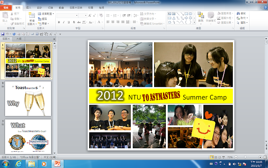Click the Shape Outline button
Viewport: 268px width, 168px height.
pos(224,18)
